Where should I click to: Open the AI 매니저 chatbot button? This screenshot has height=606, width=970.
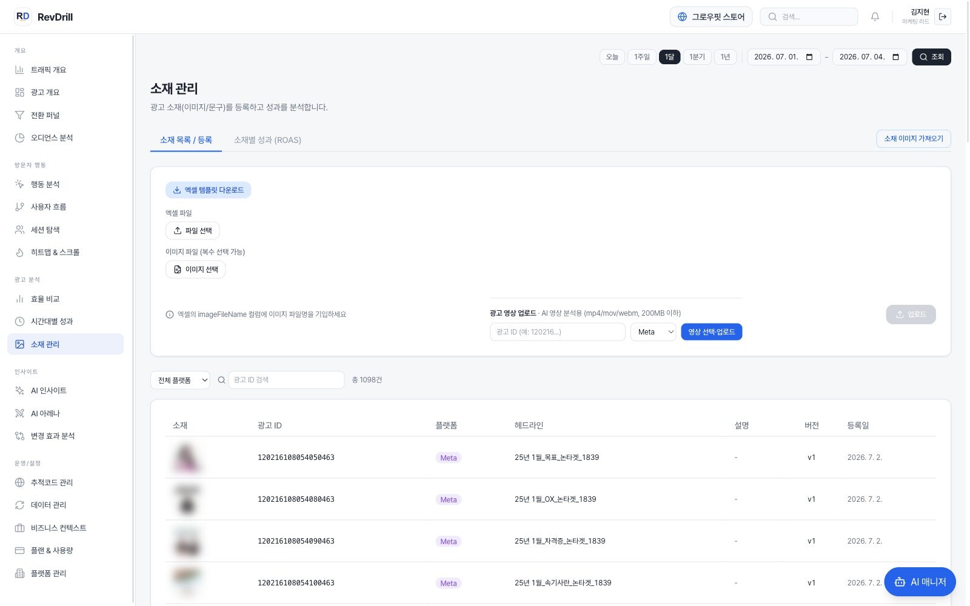(x=920, y=582)
